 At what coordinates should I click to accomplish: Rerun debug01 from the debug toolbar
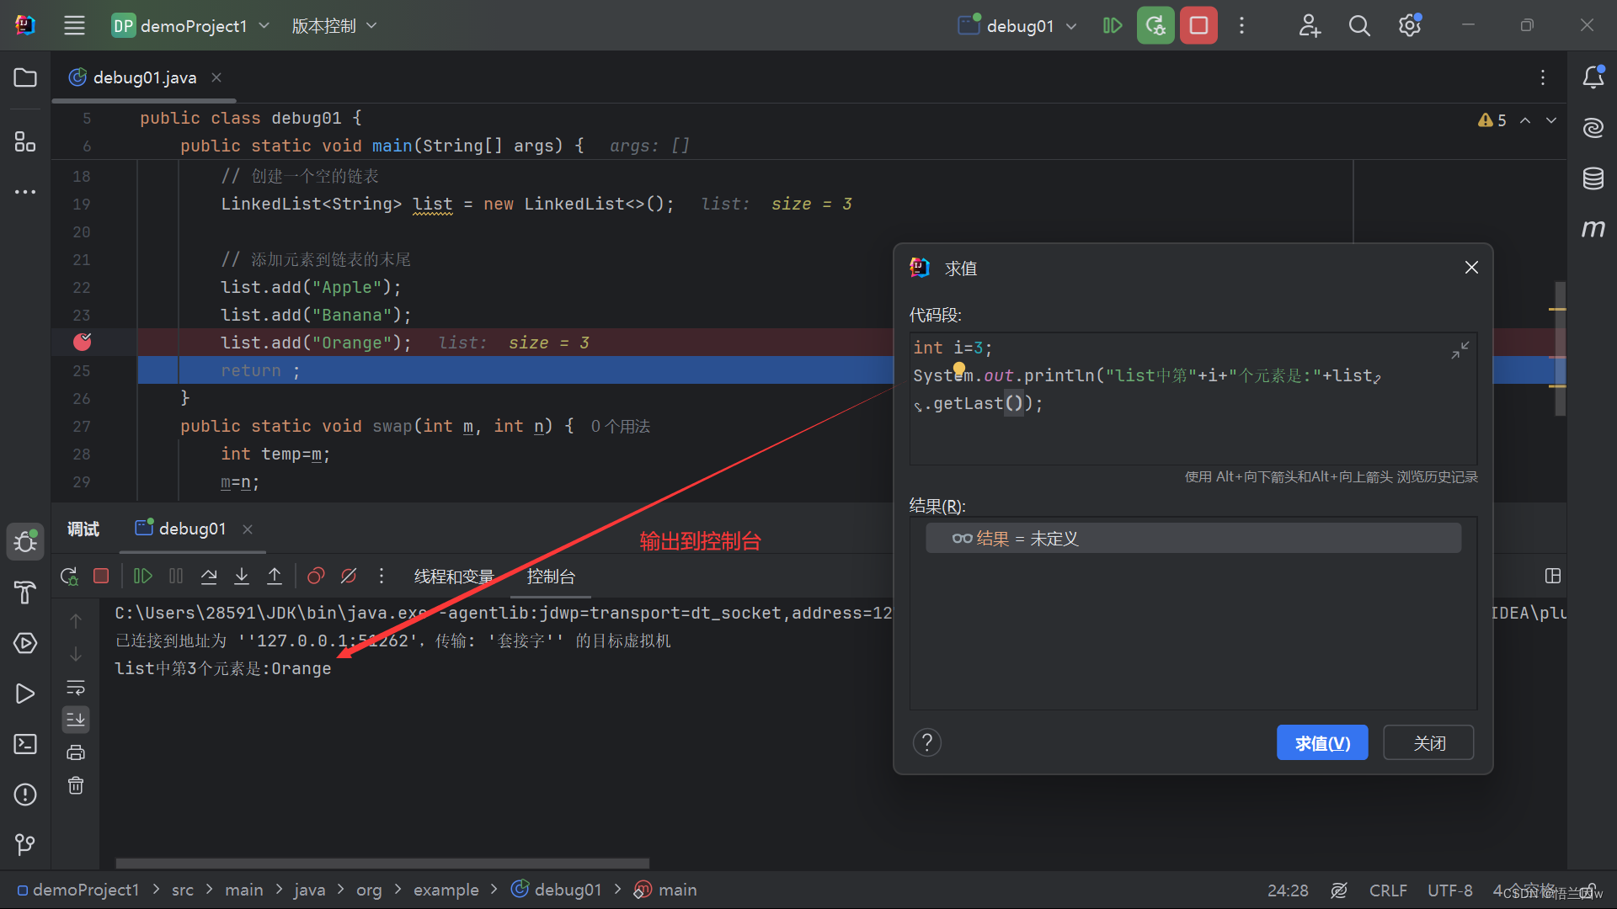coord(69,576)
